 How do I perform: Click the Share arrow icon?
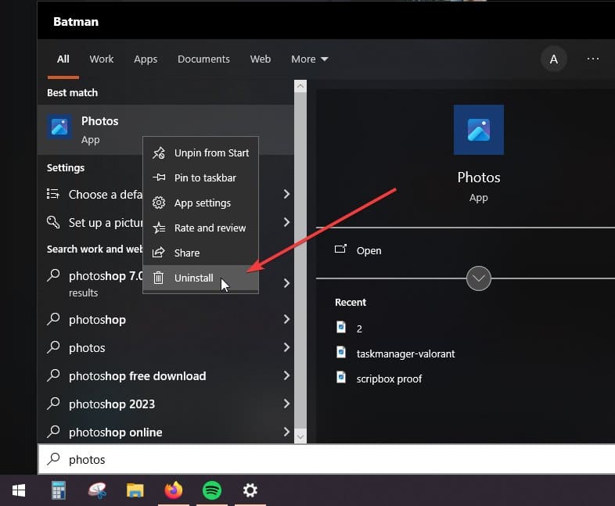coord(159,253)
